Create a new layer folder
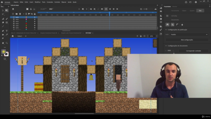Viewport: 211px width, 119px height. tap(16, 14)
